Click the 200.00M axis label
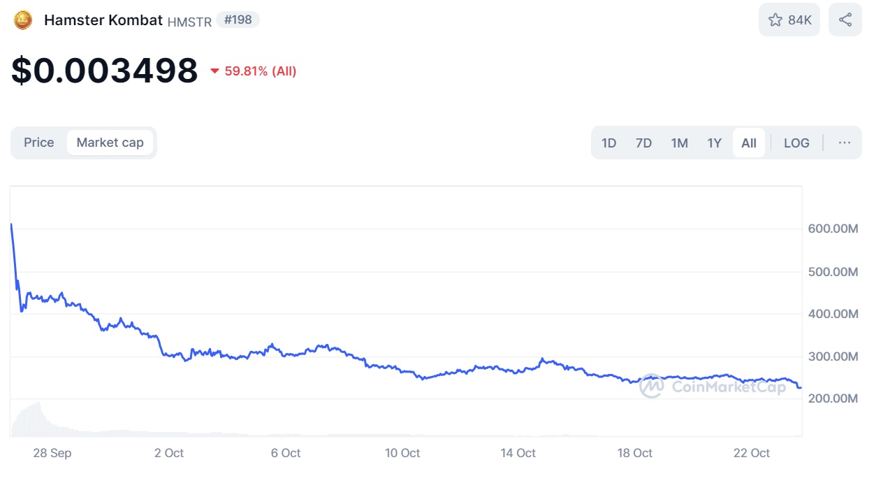The height and width of the screenshot is (483, 874). point(833,398)
